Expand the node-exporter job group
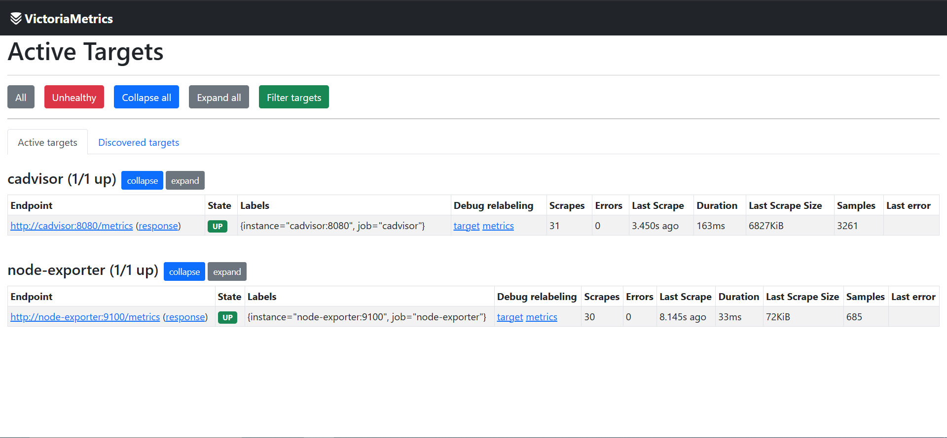This screenshot has width=947, height=438. tap(227, 271)
